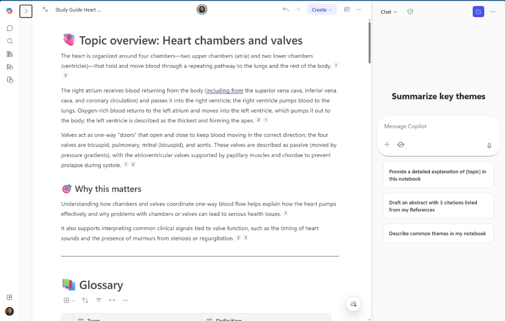Click the Undo arrow
The image size is (505, 321).
[x=286, y=10]
